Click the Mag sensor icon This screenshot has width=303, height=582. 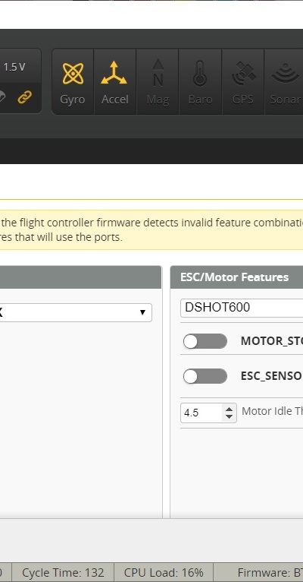pyautogui.click(x=158, y=73)
